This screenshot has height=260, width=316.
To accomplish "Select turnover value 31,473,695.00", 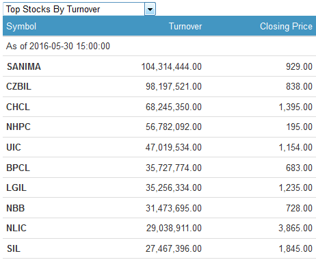I will pyautogui.click(x=174, y=208).
